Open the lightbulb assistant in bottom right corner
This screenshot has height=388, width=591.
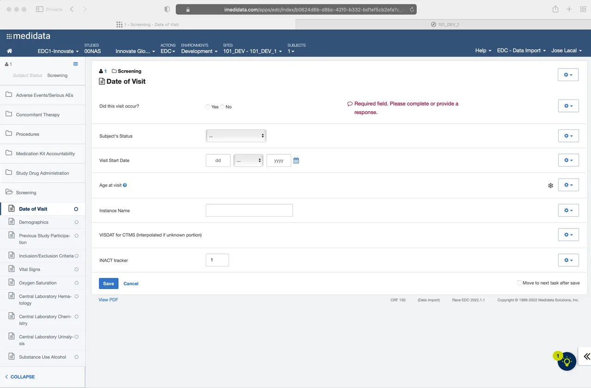coord(567,361)
